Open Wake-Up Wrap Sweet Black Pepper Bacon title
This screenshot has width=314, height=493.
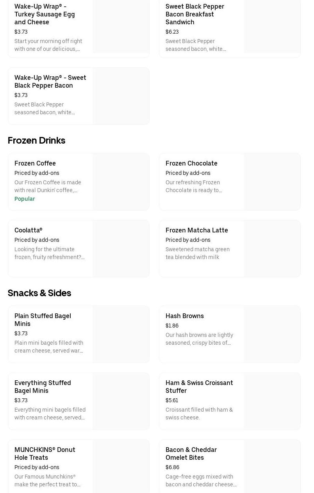click(50, 81)
